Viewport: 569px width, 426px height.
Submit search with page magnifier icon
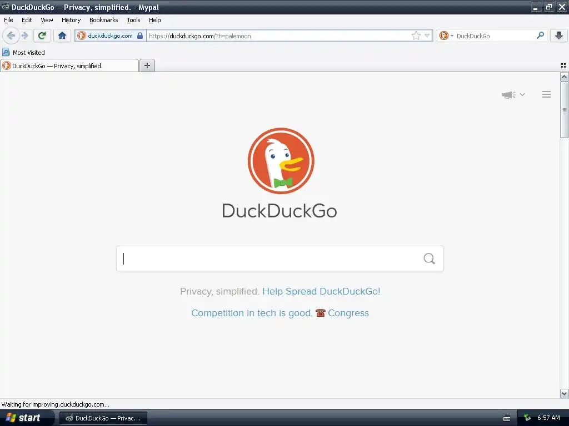pos(430,258)
